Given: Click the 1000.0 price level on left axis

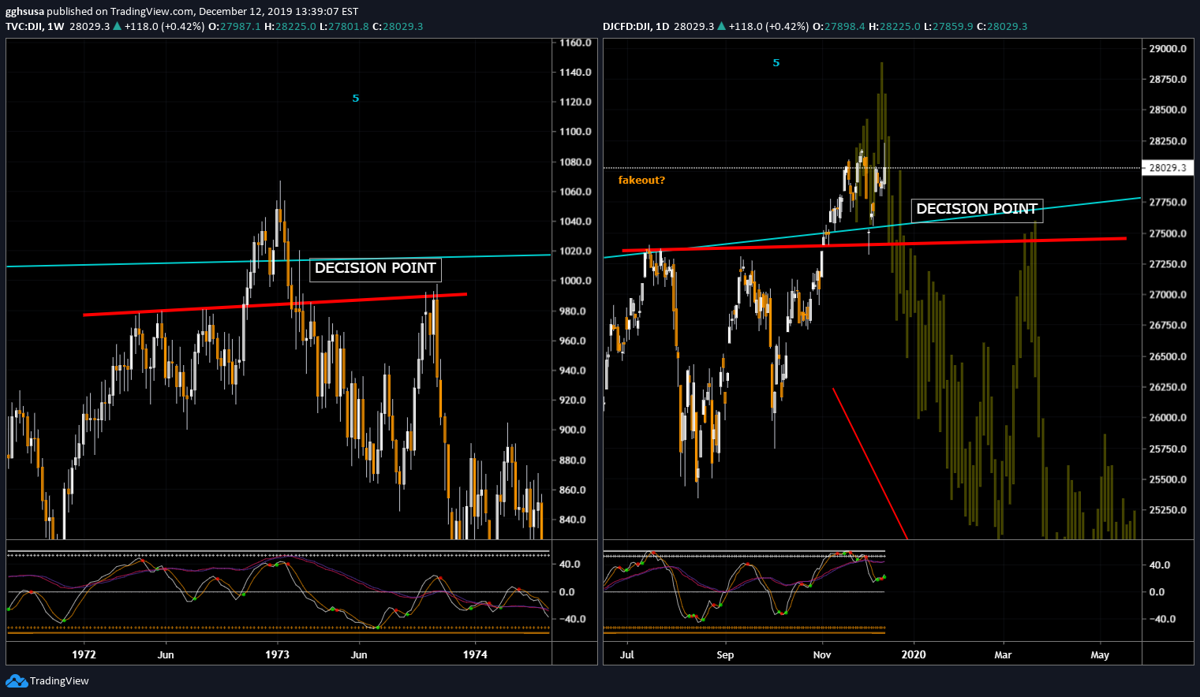Looking at the screenshot, I should (576, 281).
